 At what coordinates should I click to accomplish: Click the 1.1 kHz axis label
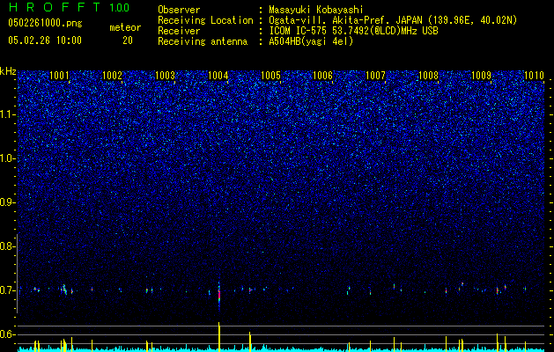click(7, 114)
